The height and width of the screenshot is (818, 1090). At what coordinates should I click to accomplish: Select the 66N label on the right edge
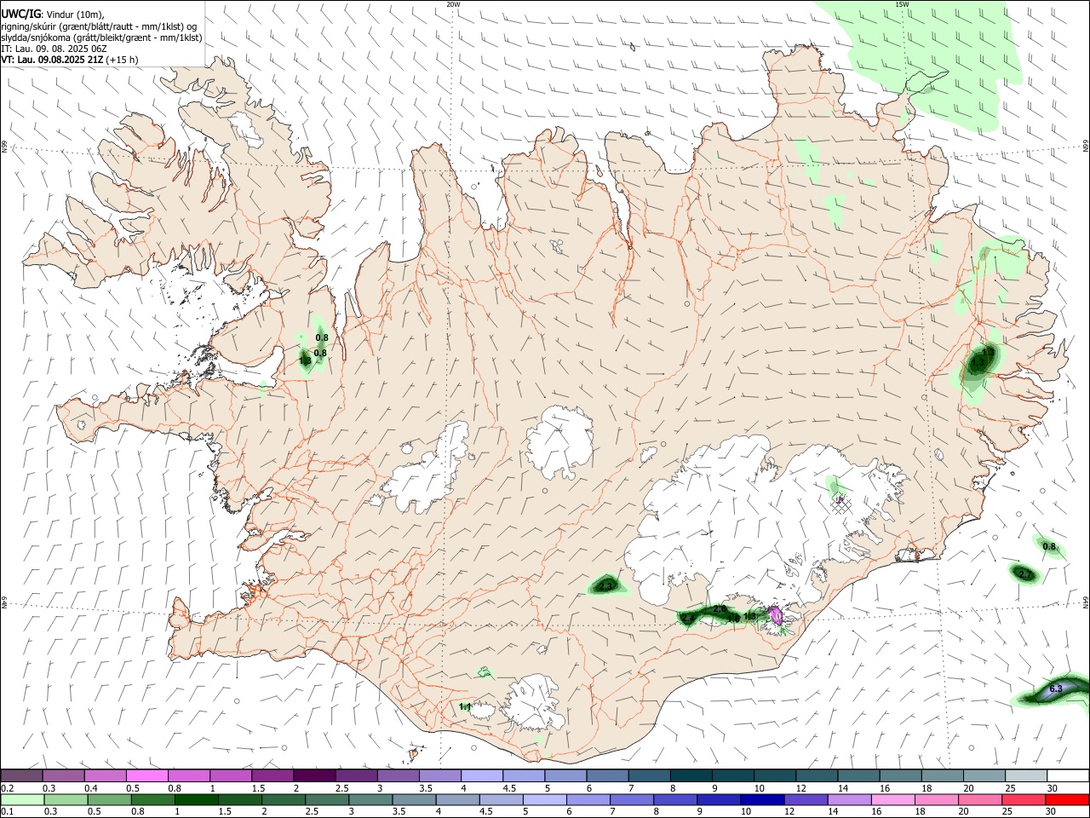click(1086, 145)
